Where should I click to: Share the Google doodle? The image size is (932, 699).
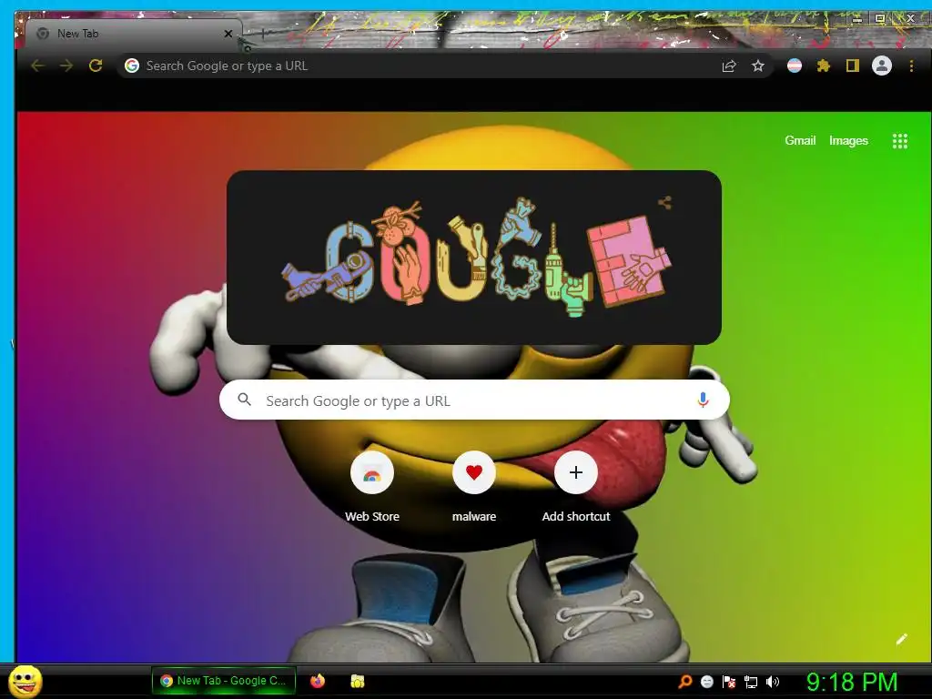click(664, 203)
